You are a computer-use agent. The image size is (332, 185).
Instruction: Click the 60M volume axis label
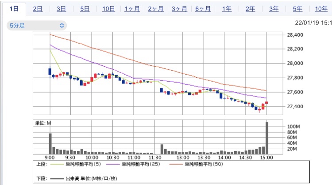click(292, 138)
